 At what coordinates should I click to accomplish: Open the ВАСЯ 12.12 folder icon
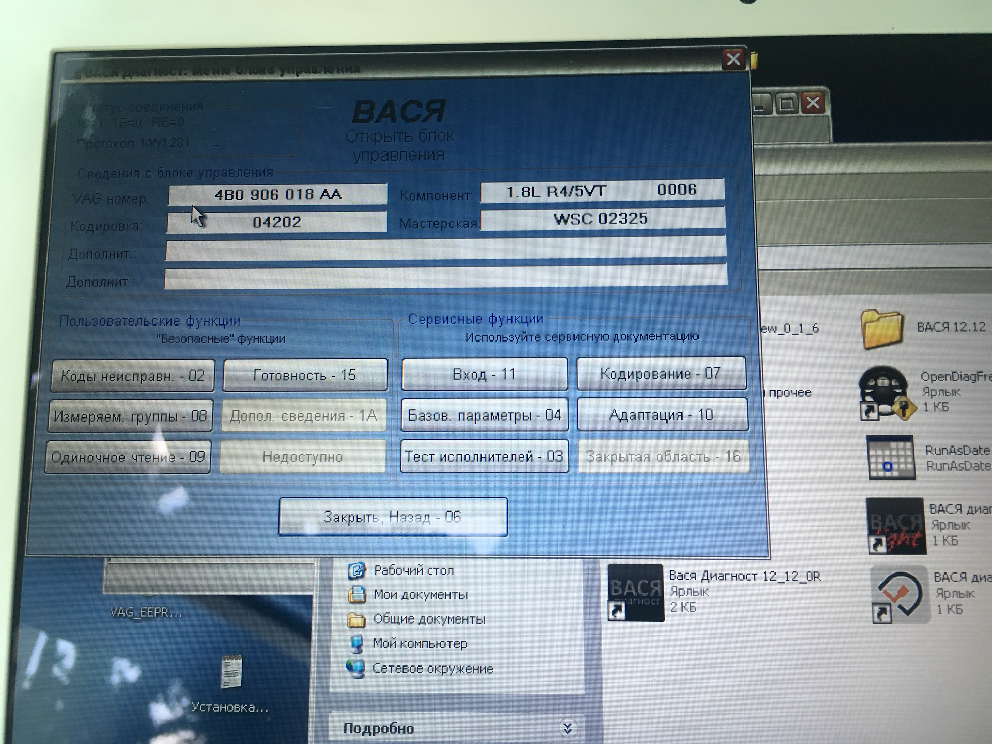(881, 329)
